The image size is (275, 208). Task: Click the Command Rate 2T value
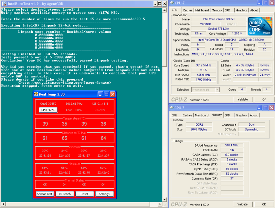pos(232,178)
